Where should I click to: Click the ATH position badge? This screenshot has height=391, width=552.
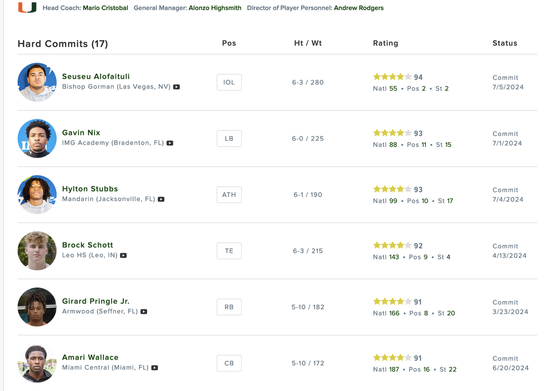tap(229, 195)
